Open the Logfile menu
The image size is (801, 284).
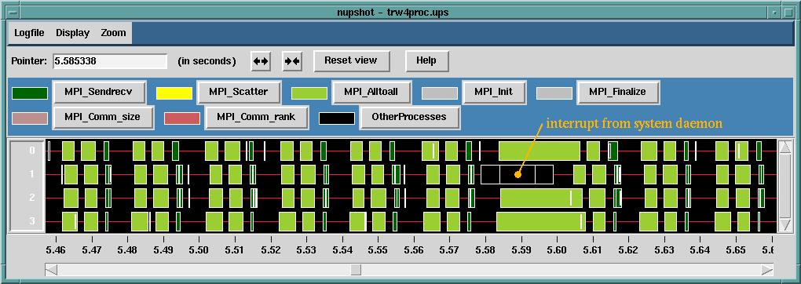[29, 33]
